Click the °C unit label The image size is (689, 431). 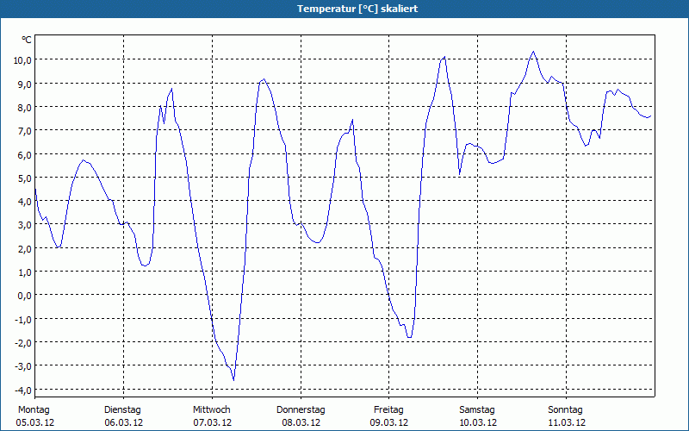[27, 40]
